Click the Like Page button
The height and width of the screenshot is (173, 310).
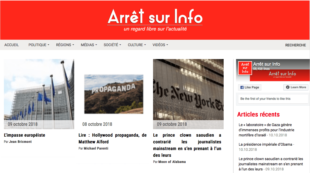point(250,87)
